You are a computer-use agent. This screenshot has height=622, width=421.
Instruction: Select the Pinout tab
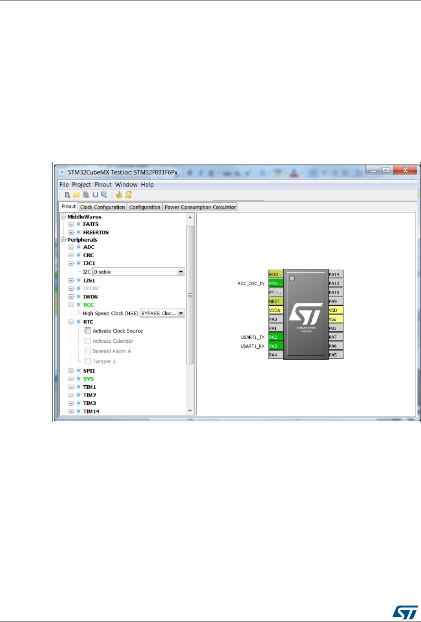point(68,207)
